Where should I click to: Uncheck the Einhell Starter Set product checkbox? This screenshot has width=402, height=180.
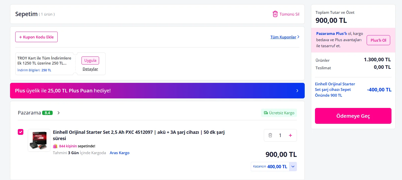21,132
